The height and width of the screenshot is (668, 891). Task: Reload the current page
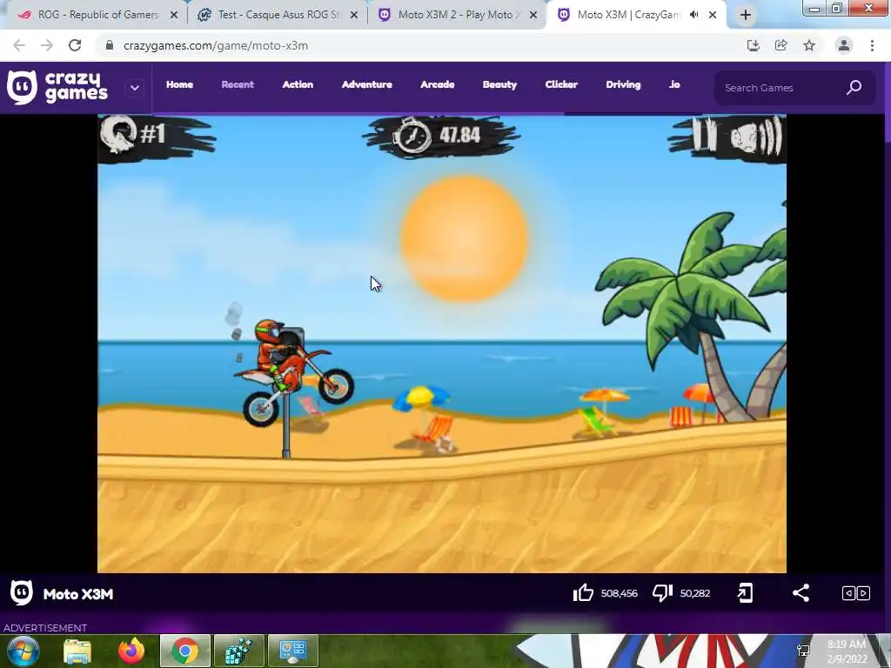[x=75, y=45]
